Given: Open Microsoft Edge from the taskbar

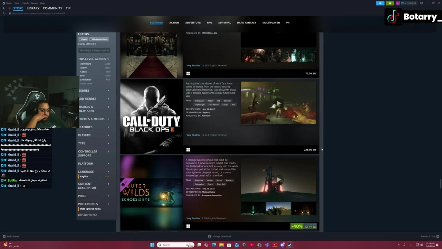Looking at the screenshot, I should coord(214,245).
